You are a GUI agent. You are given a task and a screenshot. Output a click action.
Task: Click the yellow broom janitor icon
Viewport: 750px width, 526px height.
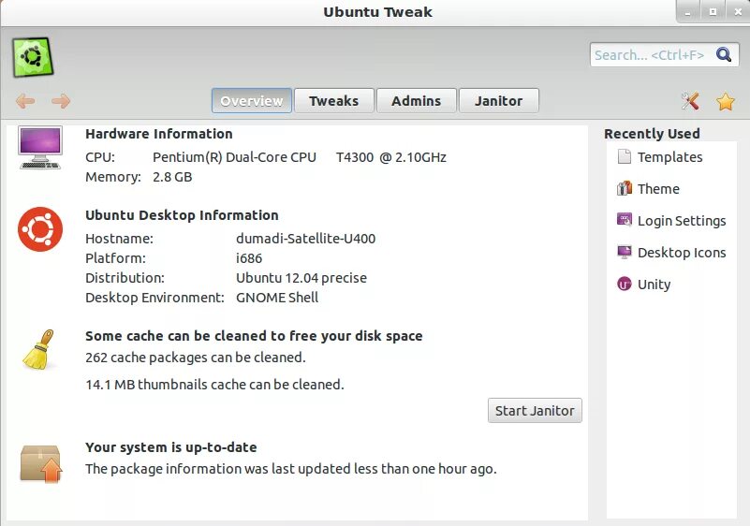pyautogui.click(x=38, y=349)
